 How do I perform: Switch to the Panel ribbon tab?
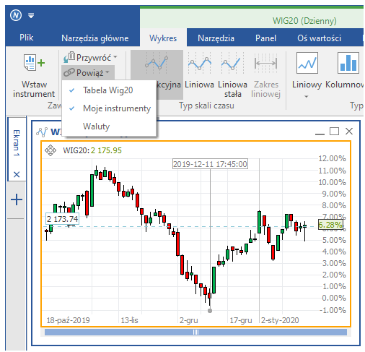tap(265, 38)
